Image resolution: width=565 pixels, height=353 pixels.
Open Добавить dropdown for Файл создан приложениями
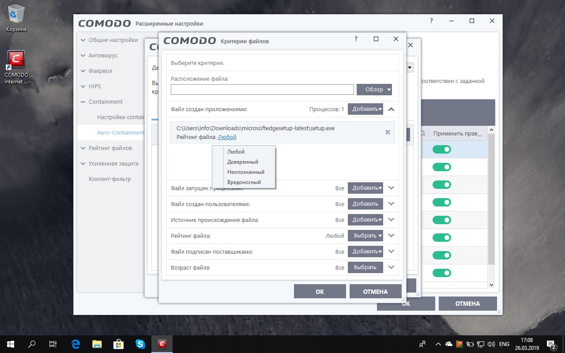pyautogui.click(x=365, y=109)
